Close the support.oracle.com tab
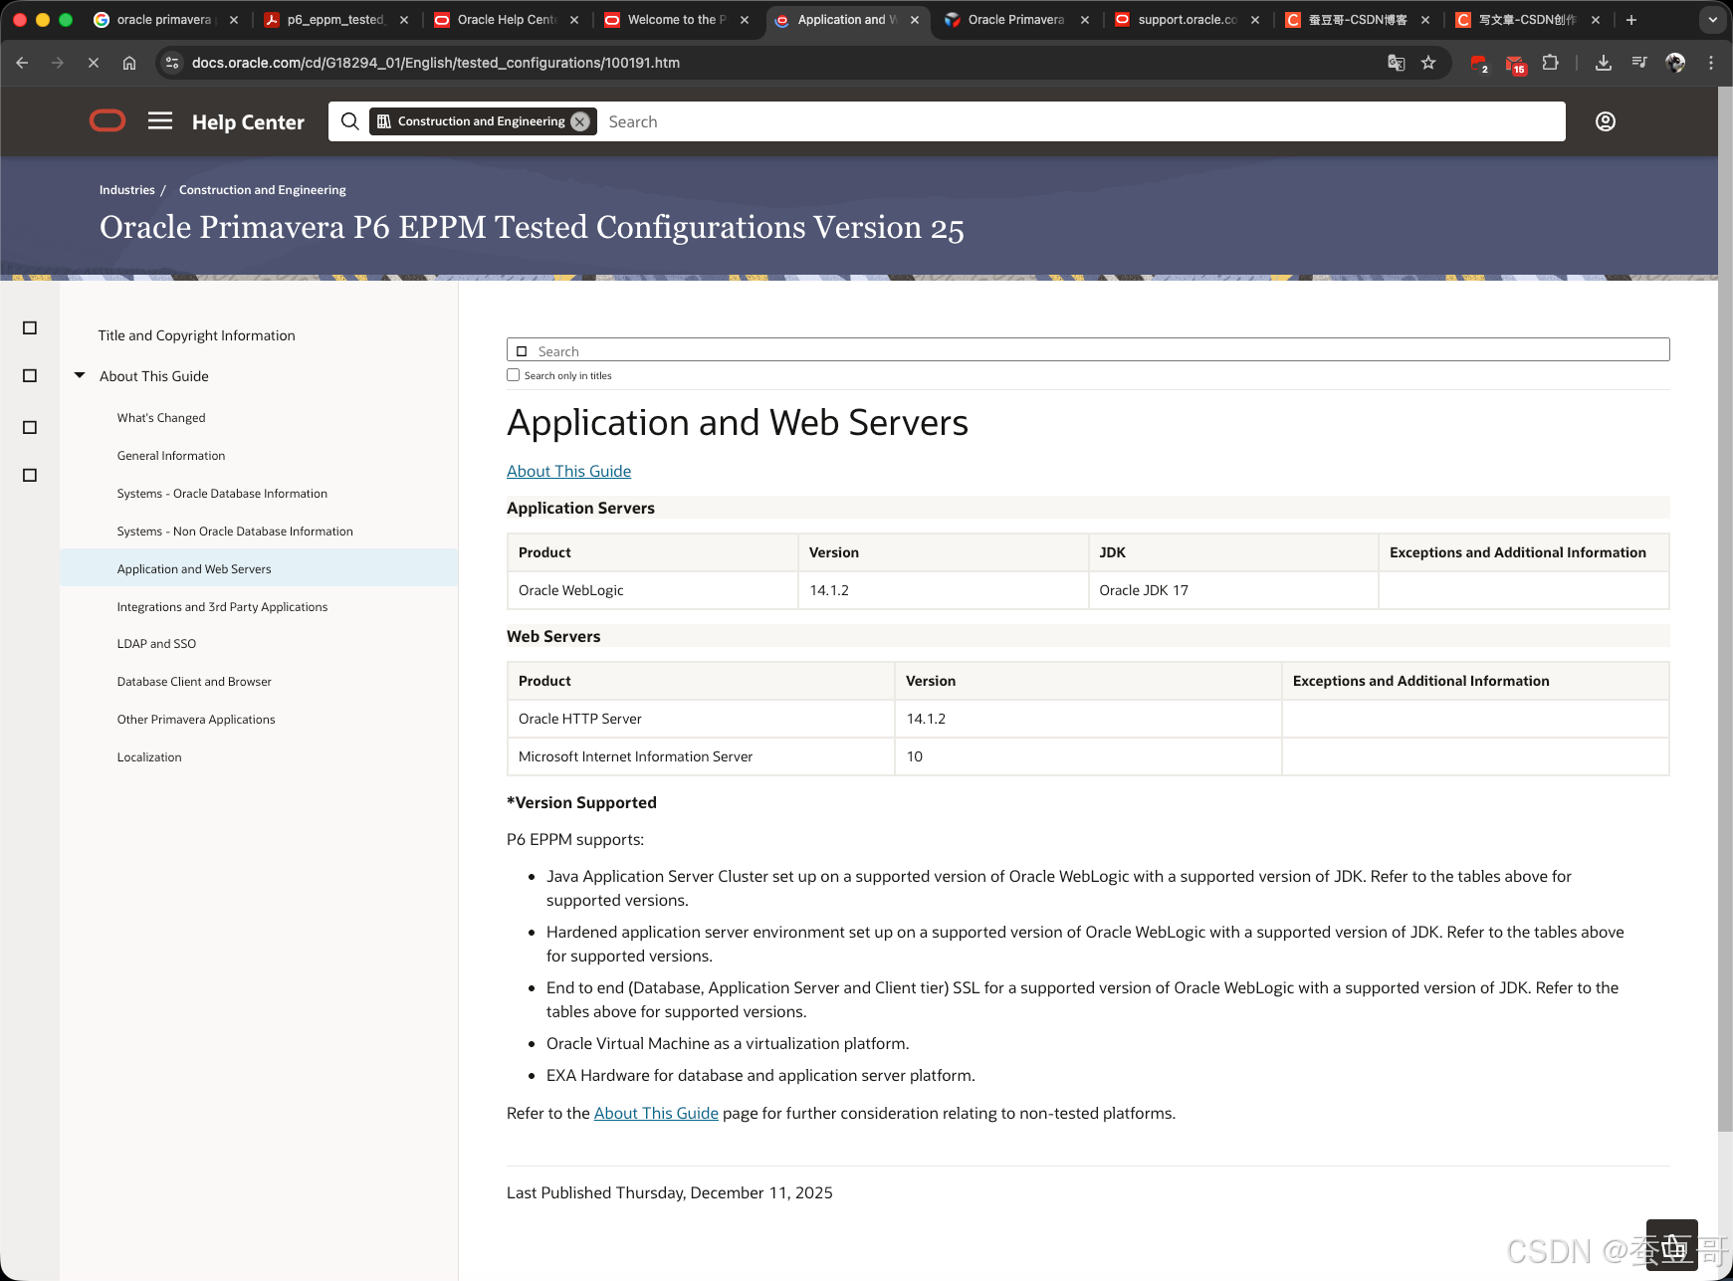 coord(1255,20)
